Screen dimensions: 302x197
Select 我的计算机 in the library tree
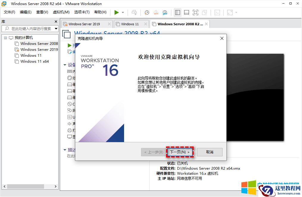pos(24,37)
